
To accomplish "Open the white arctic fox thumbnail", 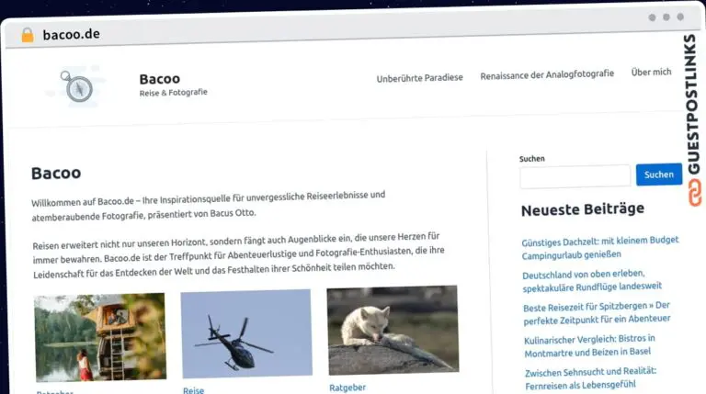I will coord(393,330).
